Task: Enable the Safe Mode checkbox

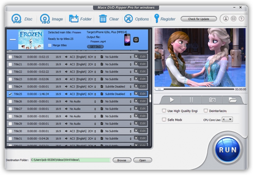Action: pos(164,120)
